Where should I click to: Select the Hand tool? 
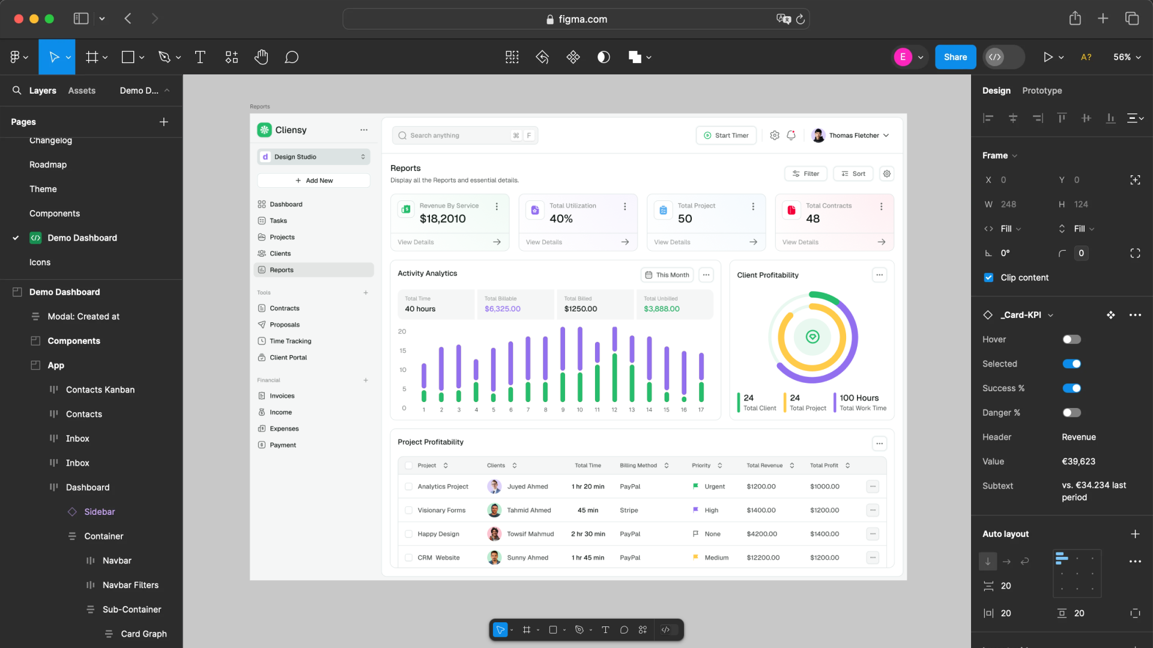tap(261, 57)
